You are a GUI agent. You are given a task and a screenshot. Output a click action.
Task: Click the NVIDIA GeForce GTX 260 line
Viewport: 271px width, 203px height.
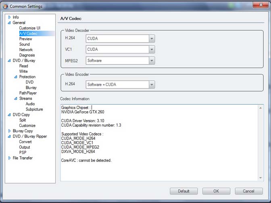tap(83, 112)
